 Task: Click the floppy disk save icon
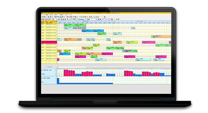pyautogui.click(x=44, y=17)
